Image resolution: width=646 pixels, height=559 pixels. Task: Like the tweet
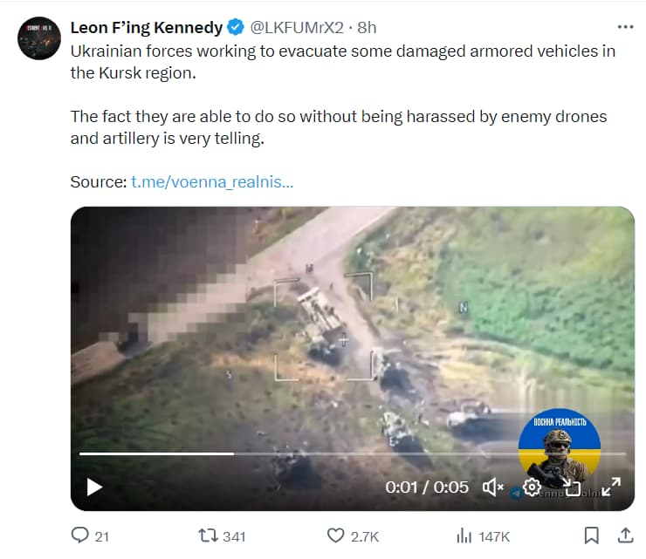pos(336,535)
